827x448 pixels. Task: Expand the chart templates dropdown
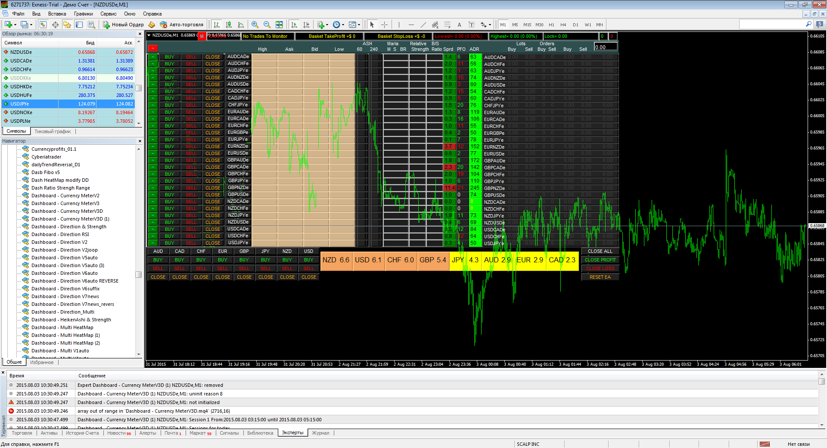(359, 25)
